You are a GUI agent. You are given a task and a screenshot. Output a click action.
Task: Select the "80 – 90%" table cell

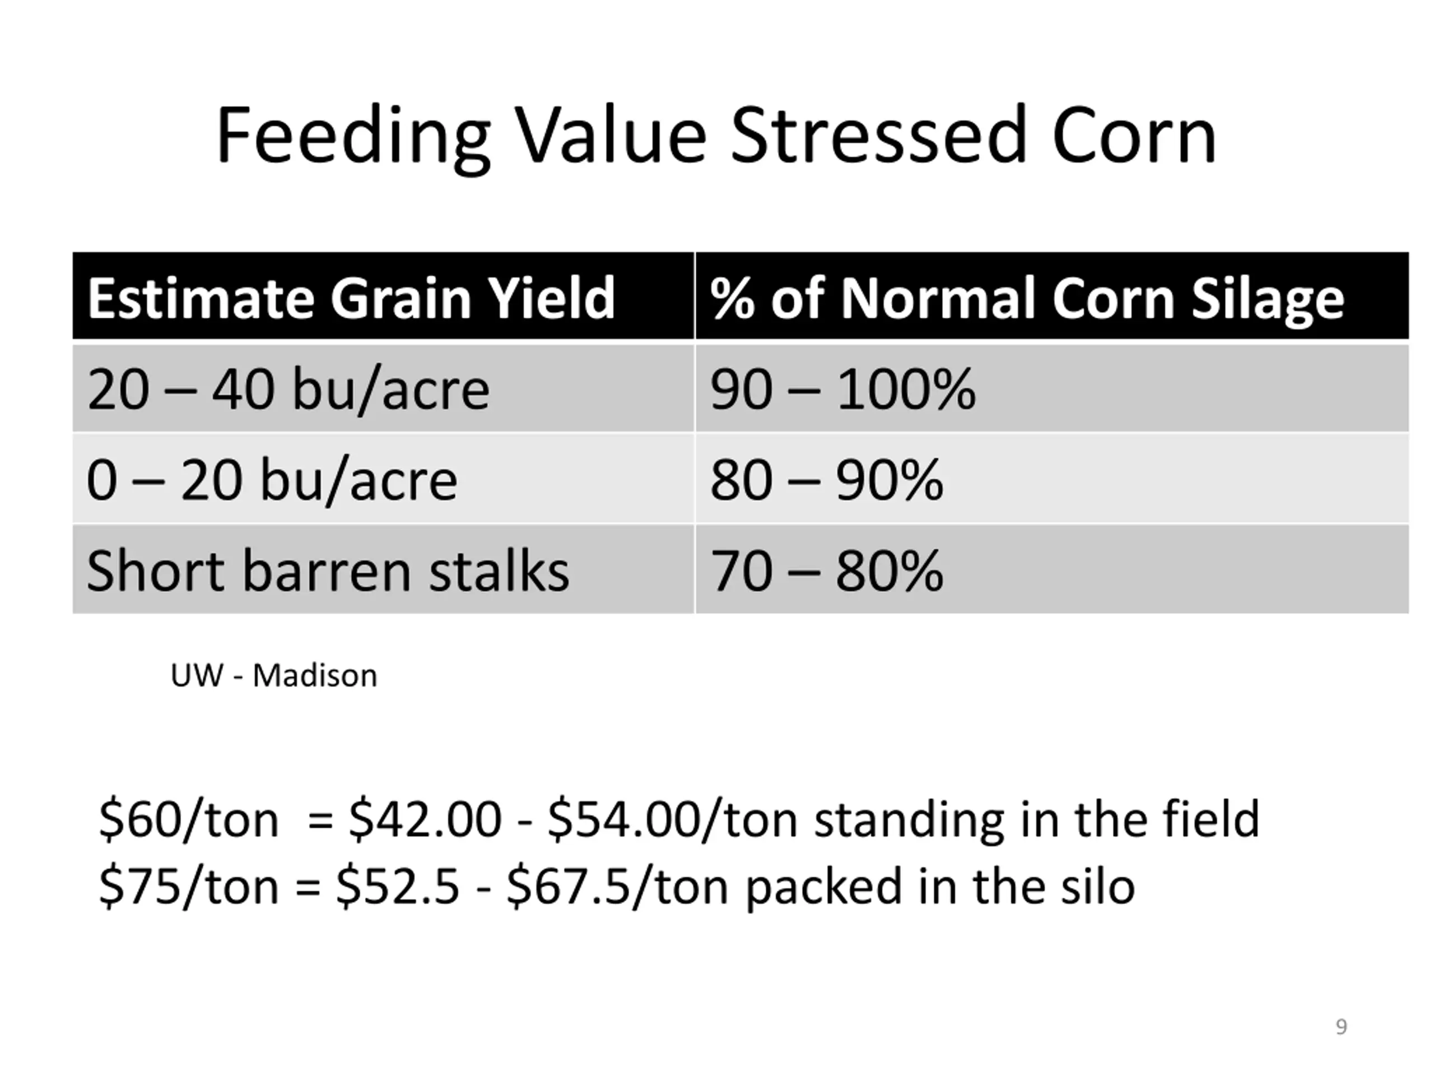[827, 480]
